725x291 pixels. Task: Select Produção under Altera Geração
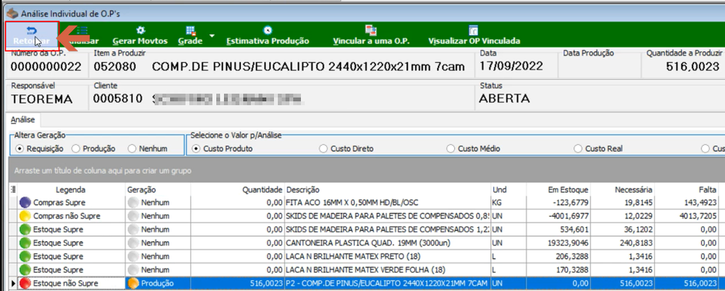coord(93,148)
